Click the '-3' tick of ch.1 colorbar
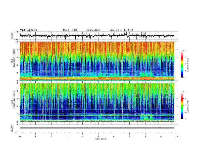Image resolution: width=199 pixels, height=153 pixels. (185, 50)
